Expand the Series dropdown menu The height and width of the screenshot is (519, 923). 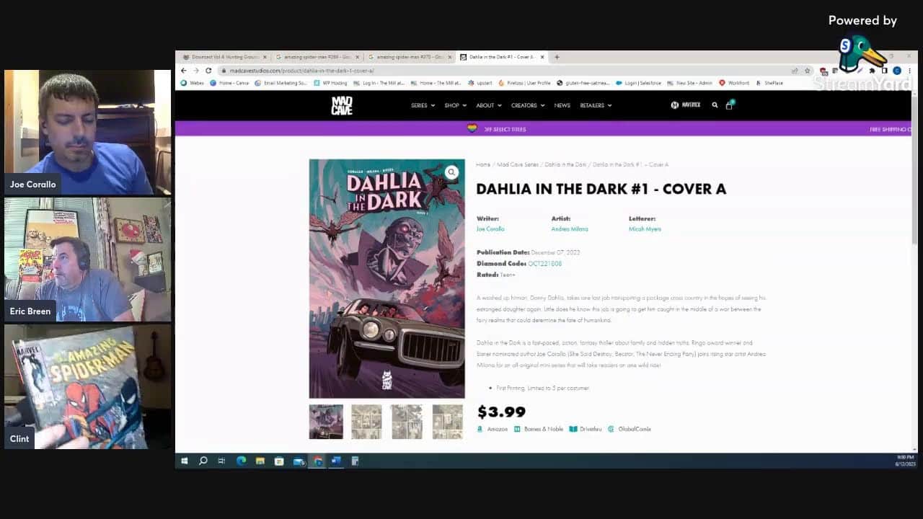[x=423, y=105]
